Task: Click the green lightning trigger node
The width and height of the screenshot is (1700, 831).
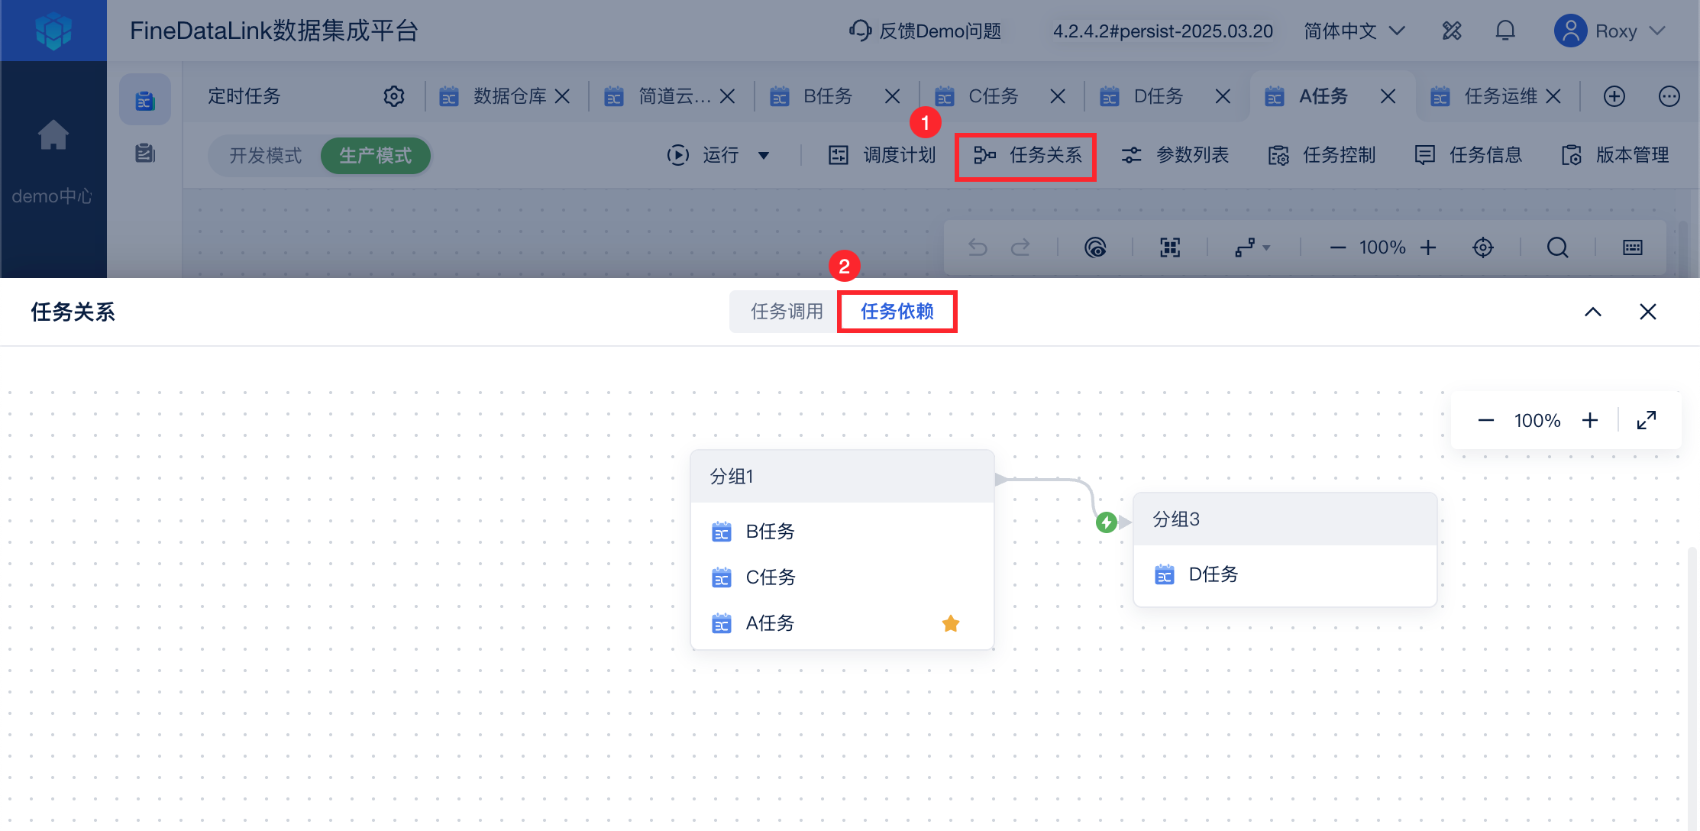Action: click(1107, 522)
